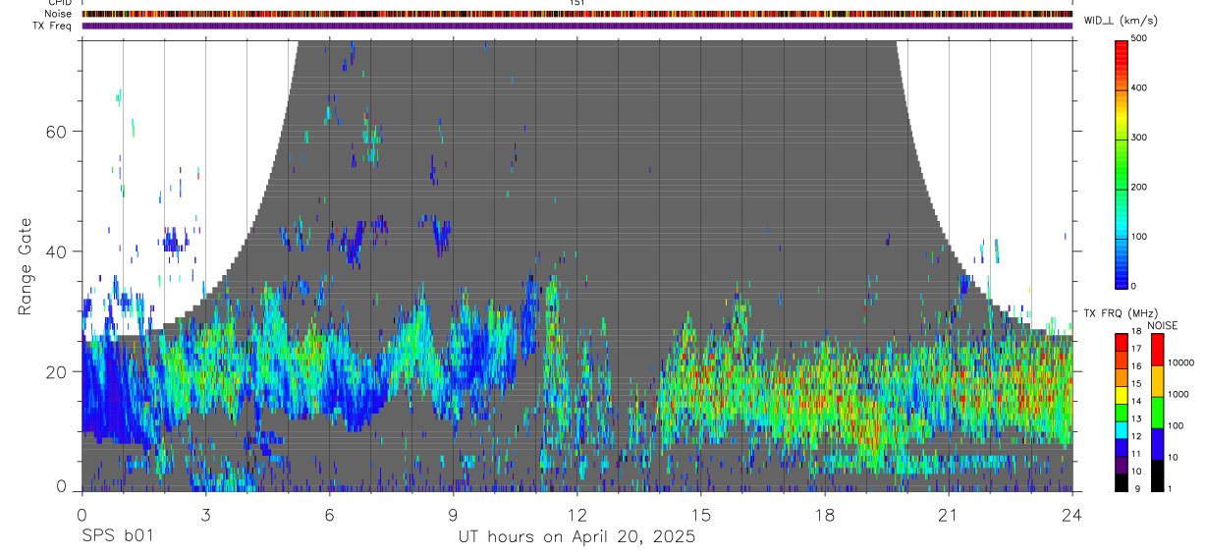Pick the yellow segment of the TX FRQ colorbar
Screen dimensions: 1206x557
(x=1121, y=394)
